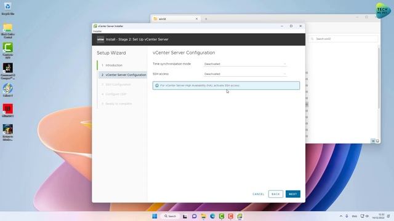Click the microphone tray icon
Screen dimensions: 394x221
click(347, 216)
